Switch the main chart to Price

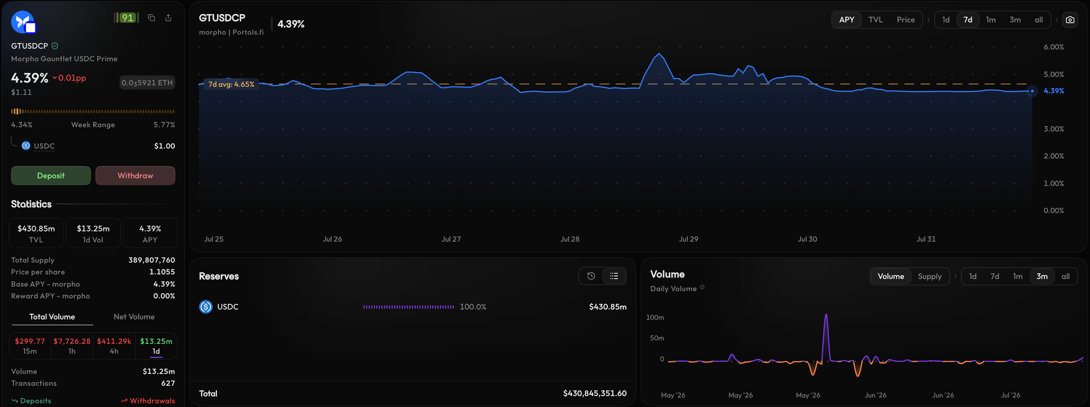[905, 20]
